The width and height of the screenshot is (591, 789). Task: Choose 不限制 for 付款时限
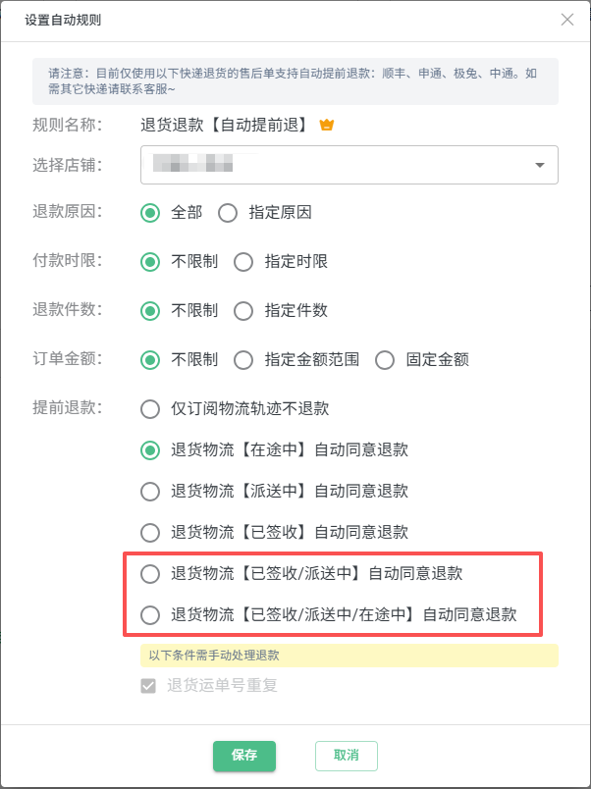pos(150,262)
